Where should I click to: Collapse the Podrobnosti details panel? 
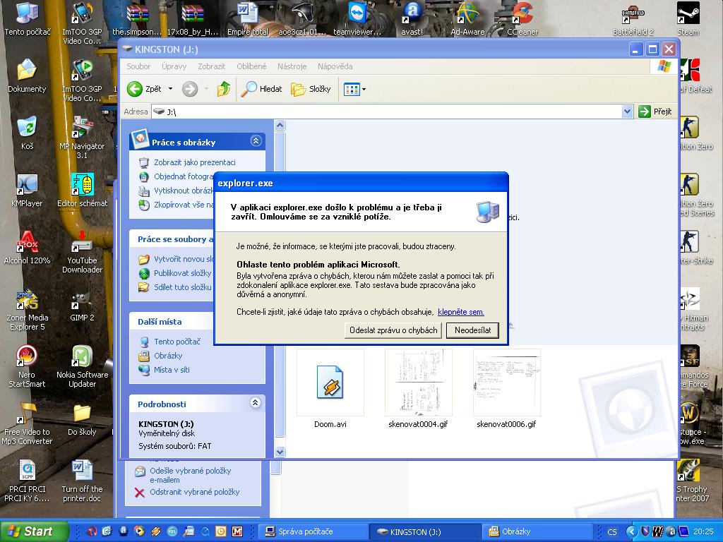[x=256, y=404]
